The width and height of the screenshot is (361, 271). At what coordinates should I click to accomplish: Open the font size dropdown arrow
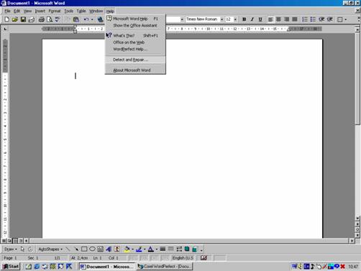coord(235,19)
